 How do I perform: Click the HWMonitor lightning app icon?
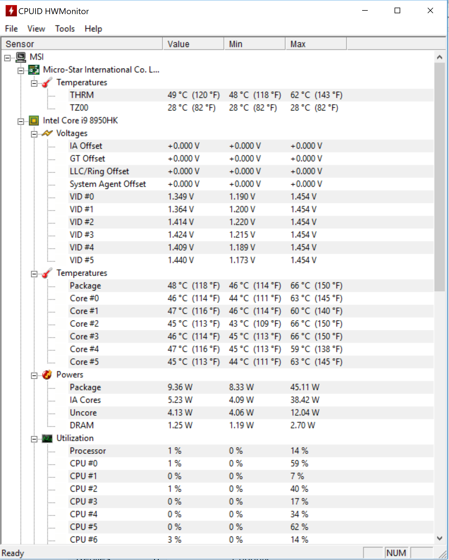[11, 11]
